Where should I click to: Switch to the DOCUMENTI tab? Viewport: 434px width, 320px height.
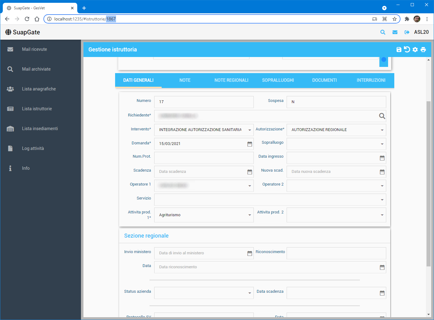(324, 80)
